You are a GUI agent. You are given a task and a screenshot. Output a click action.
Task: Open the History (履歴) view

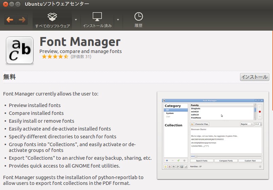(139, 20)
